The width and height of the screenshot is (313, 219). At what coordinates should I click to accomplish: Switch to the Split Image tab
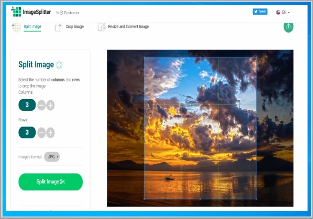32,26
